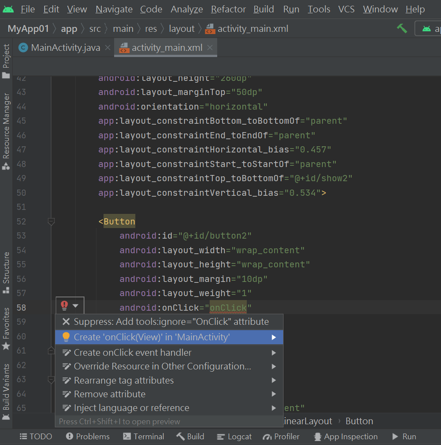Expand submenu arrow for Create 'onClick(View)'
This screenshot has height=445, width=441.
(x=274, y=337)
